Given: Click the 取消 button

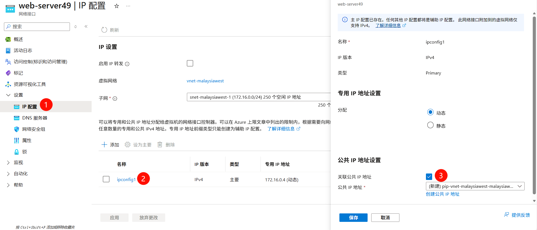Looking at the screenshot, I should (x=385, y=218).
